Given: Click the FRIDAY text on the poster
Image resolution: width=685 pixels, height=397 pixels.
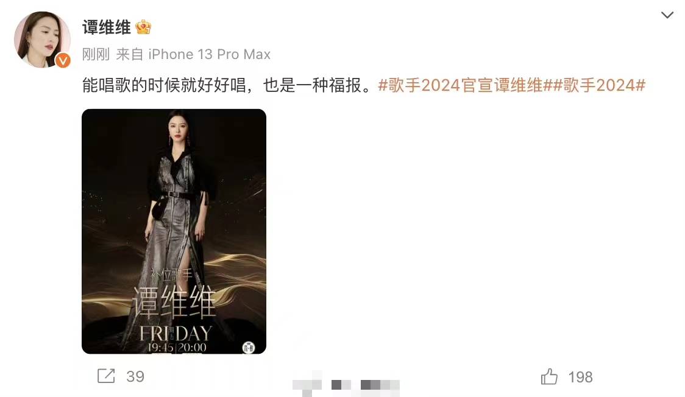Looking at the screenshot, I should [176, 334].
